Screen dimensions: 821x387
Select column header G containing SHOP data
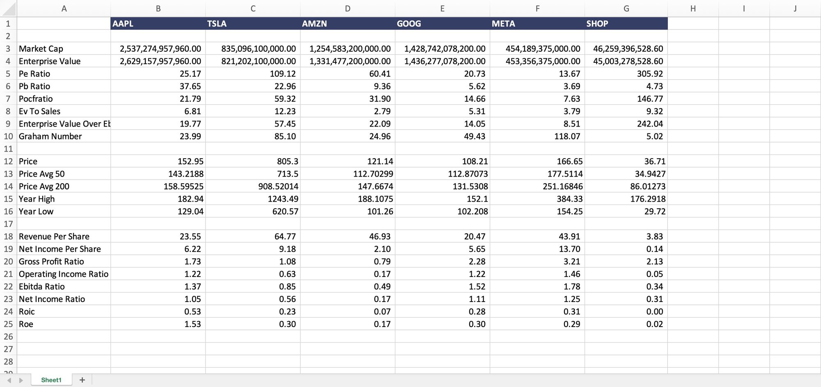click(626, 8)
